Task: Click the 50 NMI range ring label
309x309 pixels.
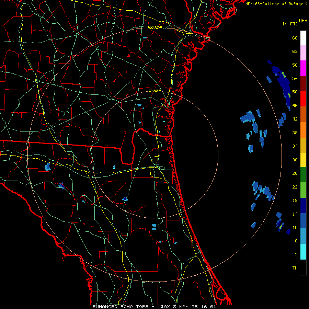Action: coord(154,91)
